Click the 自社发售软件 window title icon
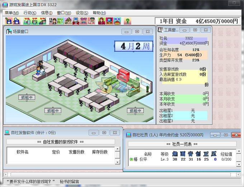This screenshot has height=187, width=244. pyautogui.click(x=7, y=133)
